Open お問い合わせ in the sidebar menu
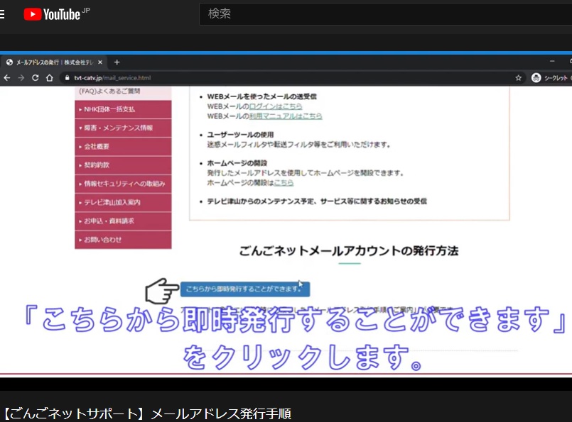Image resolution: width=572 pixels, height=422 pixels. pos(122,240)
